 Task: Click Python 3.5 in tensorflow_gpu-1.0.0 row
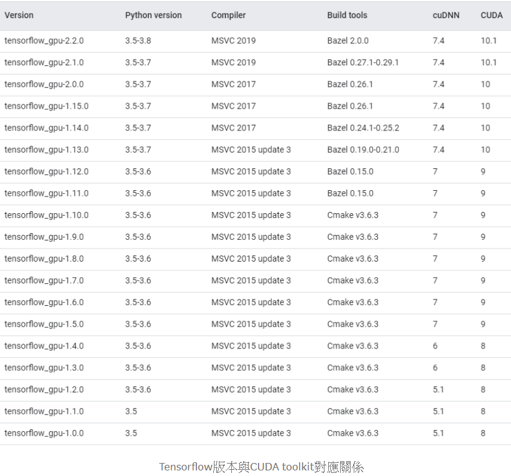(131, 433)
